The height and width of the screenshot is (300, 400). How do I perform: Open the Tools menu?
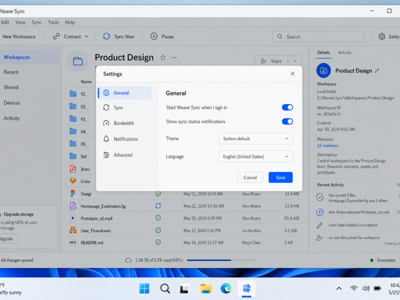click(x=53, y=22)
